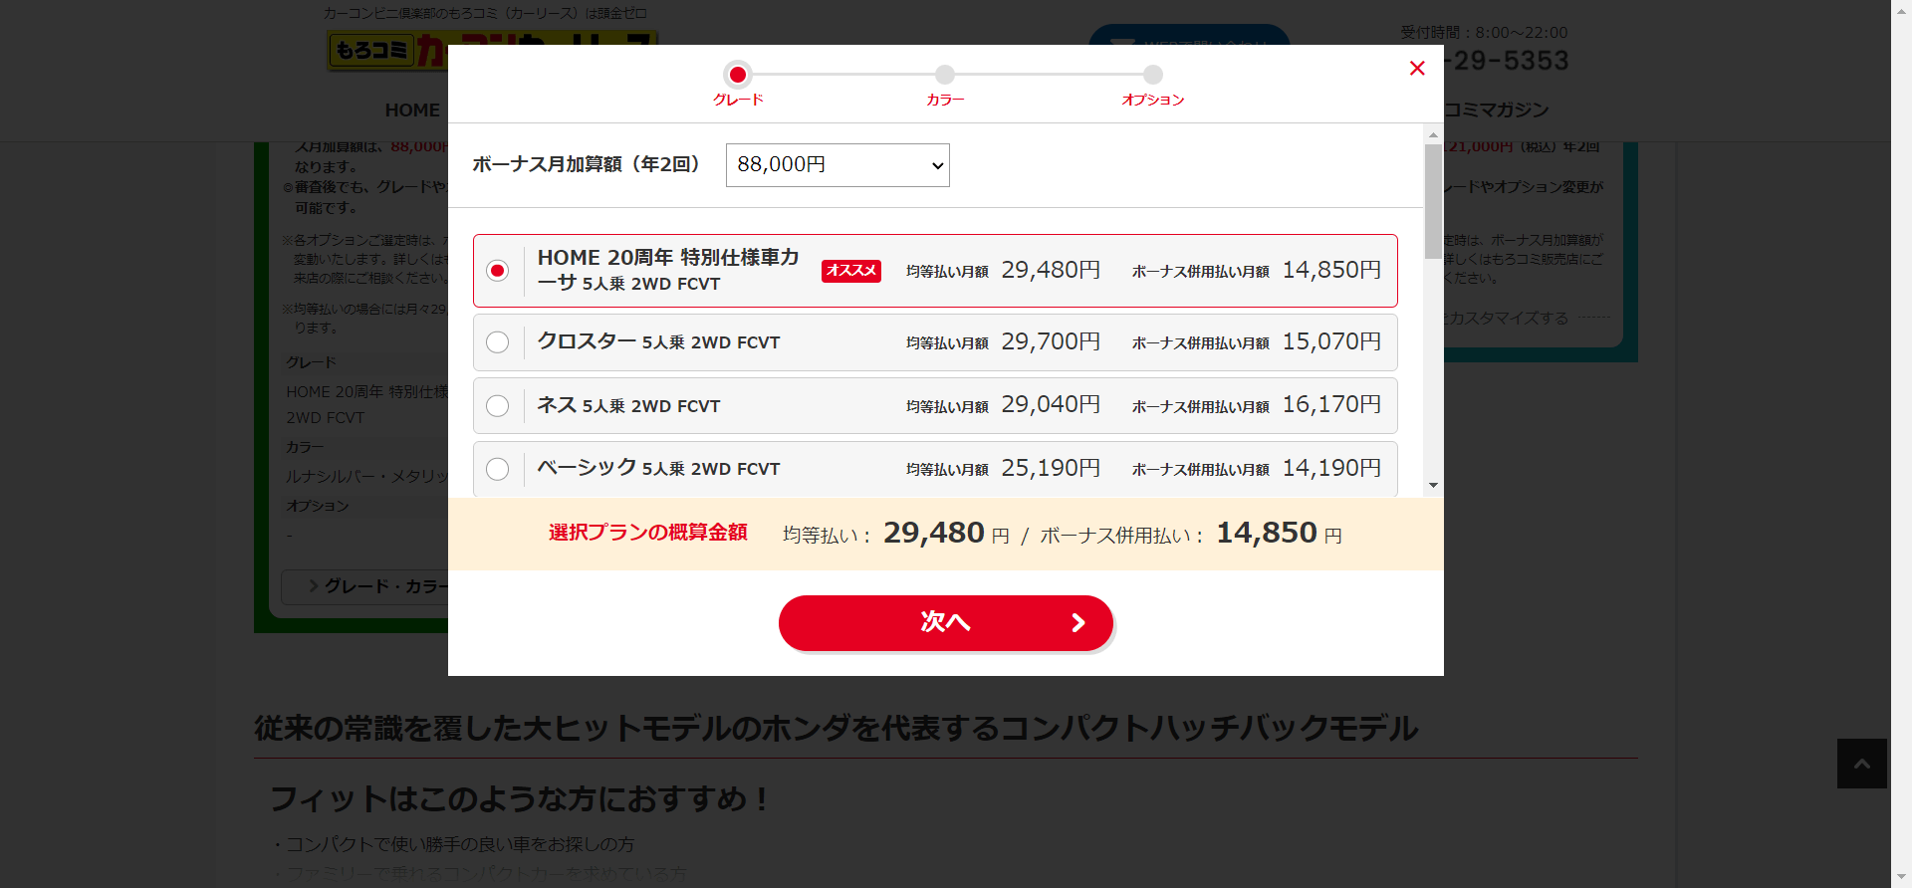Click the ルナシルバー・メタリック color text in background
The image size is (1912, 888).
(x=366, y=477)
